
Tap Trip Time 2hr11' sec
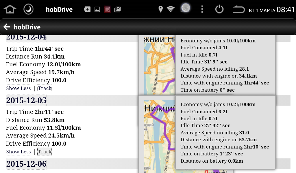click(x=35, y=112)
